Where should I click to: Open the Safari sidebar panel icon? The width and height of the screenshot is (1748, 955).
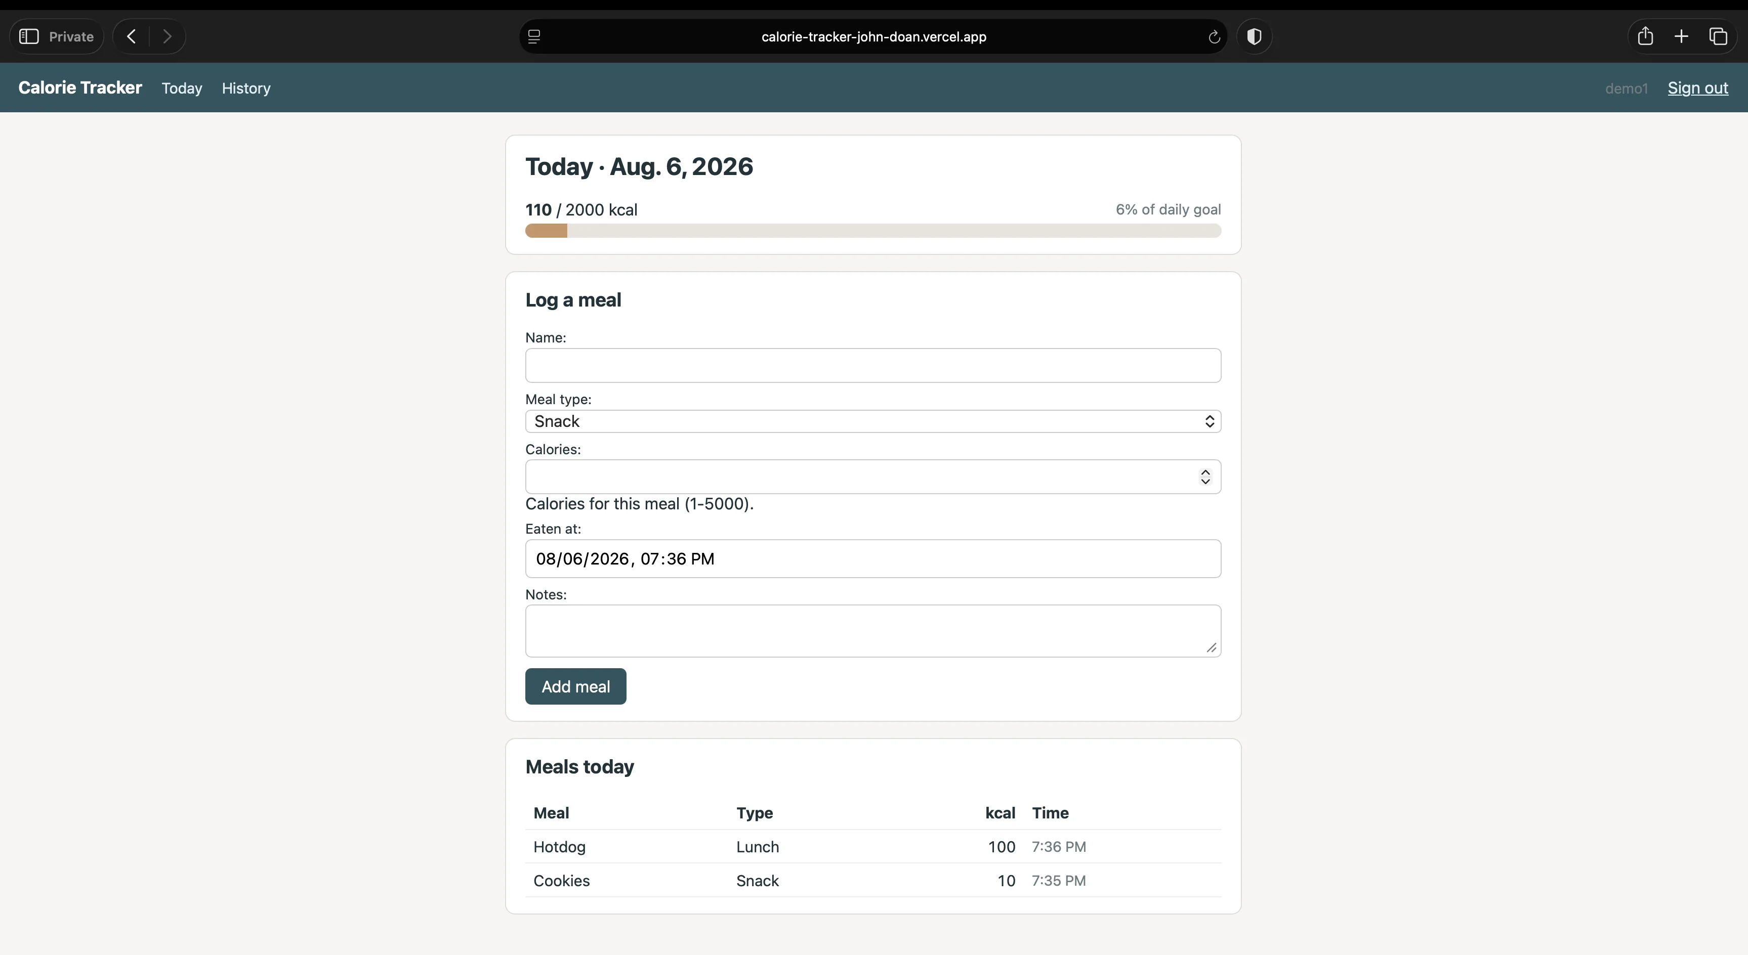point(28,36)
